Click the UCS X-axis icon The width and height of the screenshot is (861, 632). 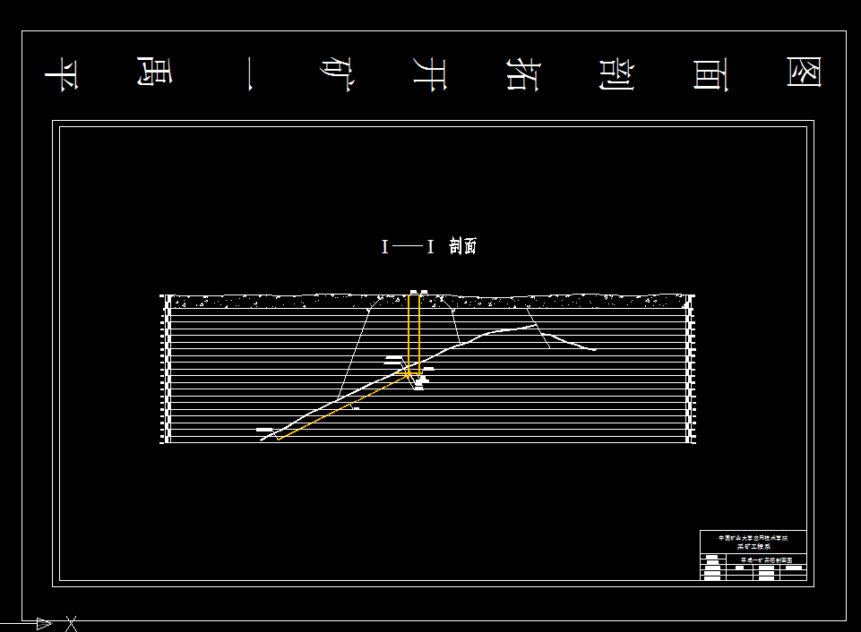coord(72,624)
